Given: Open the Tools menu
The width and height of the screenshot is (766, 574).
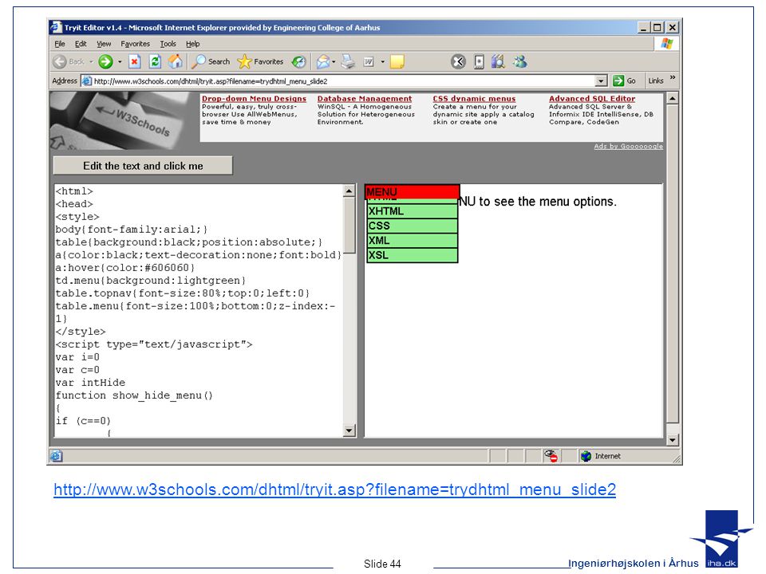Looking at the screenshot, I should pyautogui.click(x=168, y=44).
